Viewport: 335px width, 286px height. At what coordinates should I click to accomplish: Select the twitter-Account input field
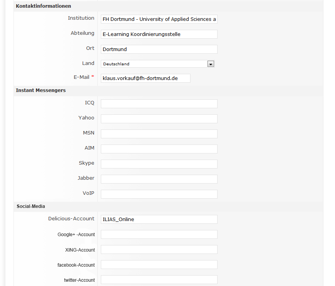tap(159, 280)
